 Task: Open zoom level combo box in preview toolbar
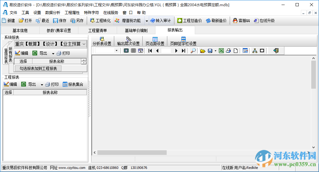click(x=107, y=50)
